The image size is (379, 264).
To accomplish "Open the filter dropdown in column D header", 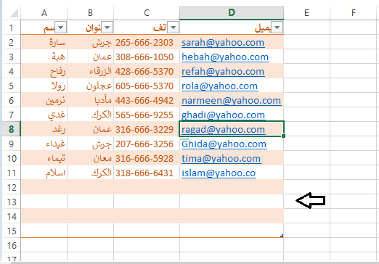I will (277, 28).
